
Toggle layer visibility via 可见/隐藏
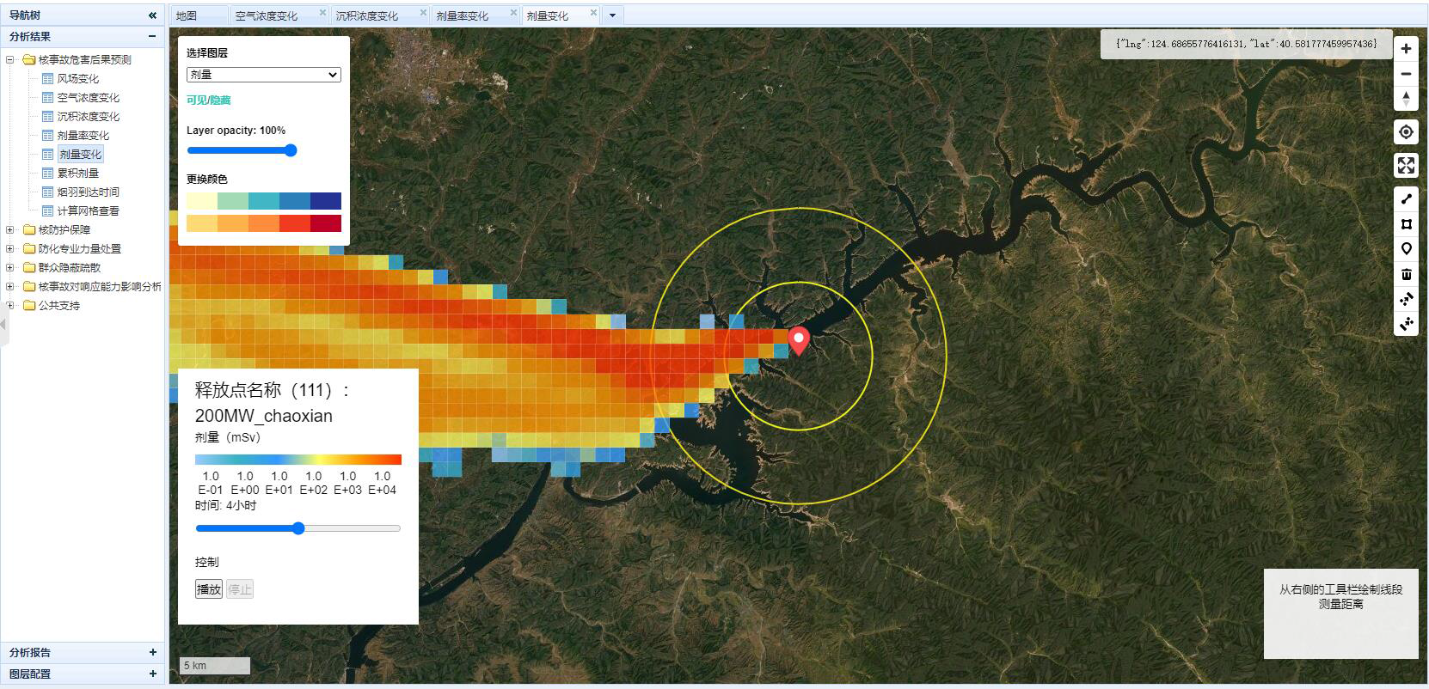point(209,101)
